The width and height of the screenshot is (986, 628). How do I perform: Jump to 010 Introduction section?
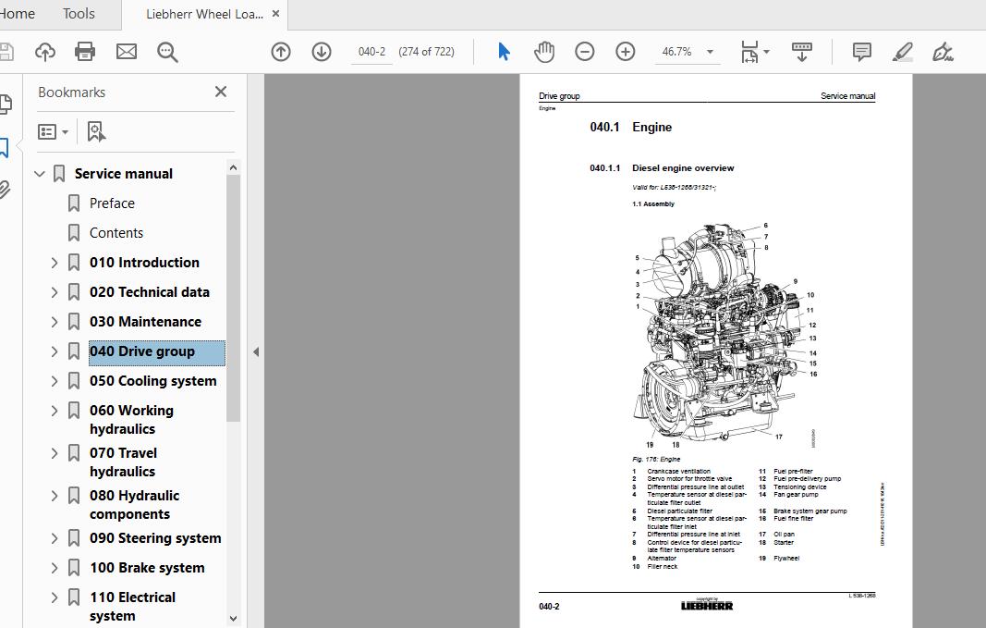click(x=145, y=263)
